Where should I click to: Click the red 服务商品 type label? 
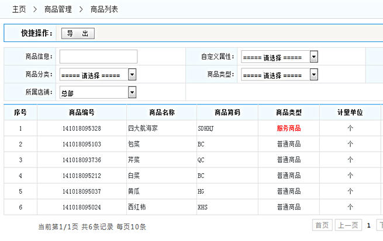click(x=289, y=128)
